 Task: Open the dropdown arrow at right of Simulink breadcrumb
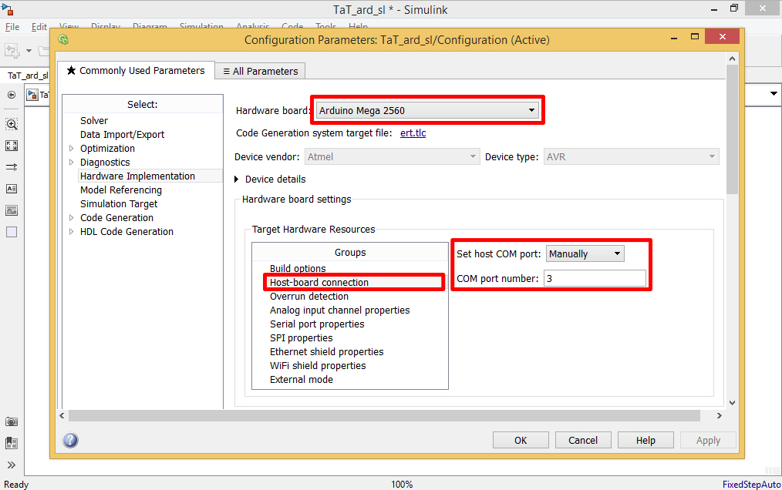click(x=774, y=94)
